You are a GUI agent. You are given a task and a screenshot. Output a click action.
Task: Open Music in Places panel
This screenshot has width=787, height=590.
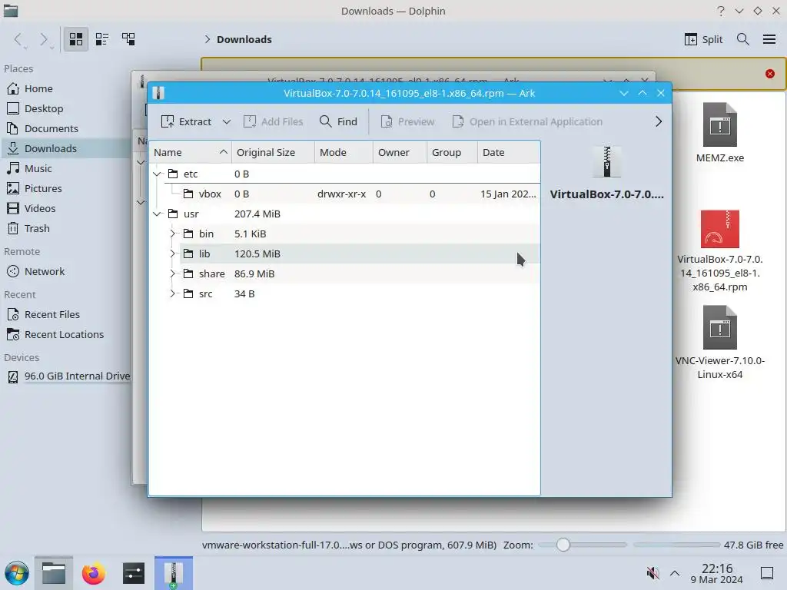[x=65, y=168]
